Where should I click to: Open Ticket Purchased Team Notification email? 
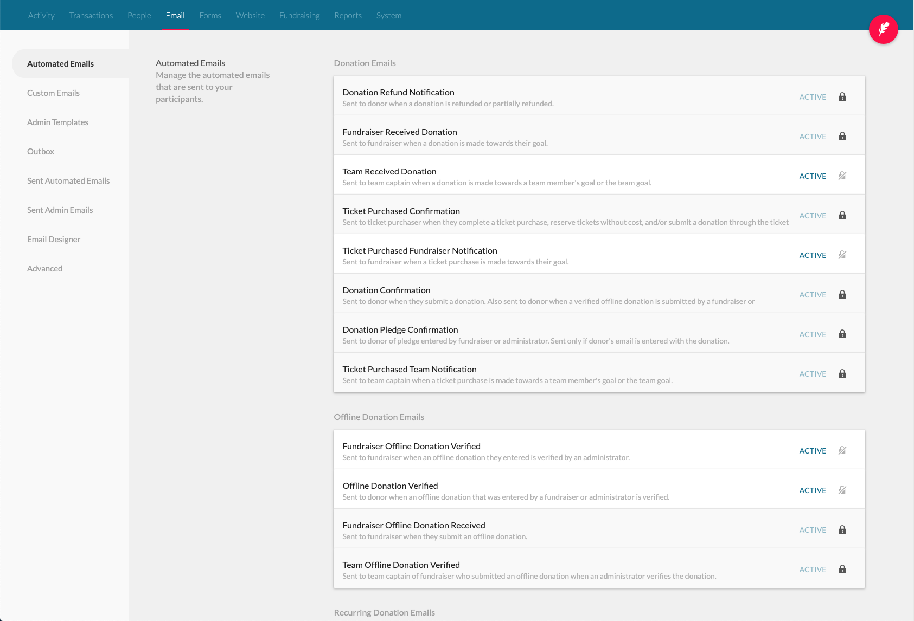[x=599, y=372]
